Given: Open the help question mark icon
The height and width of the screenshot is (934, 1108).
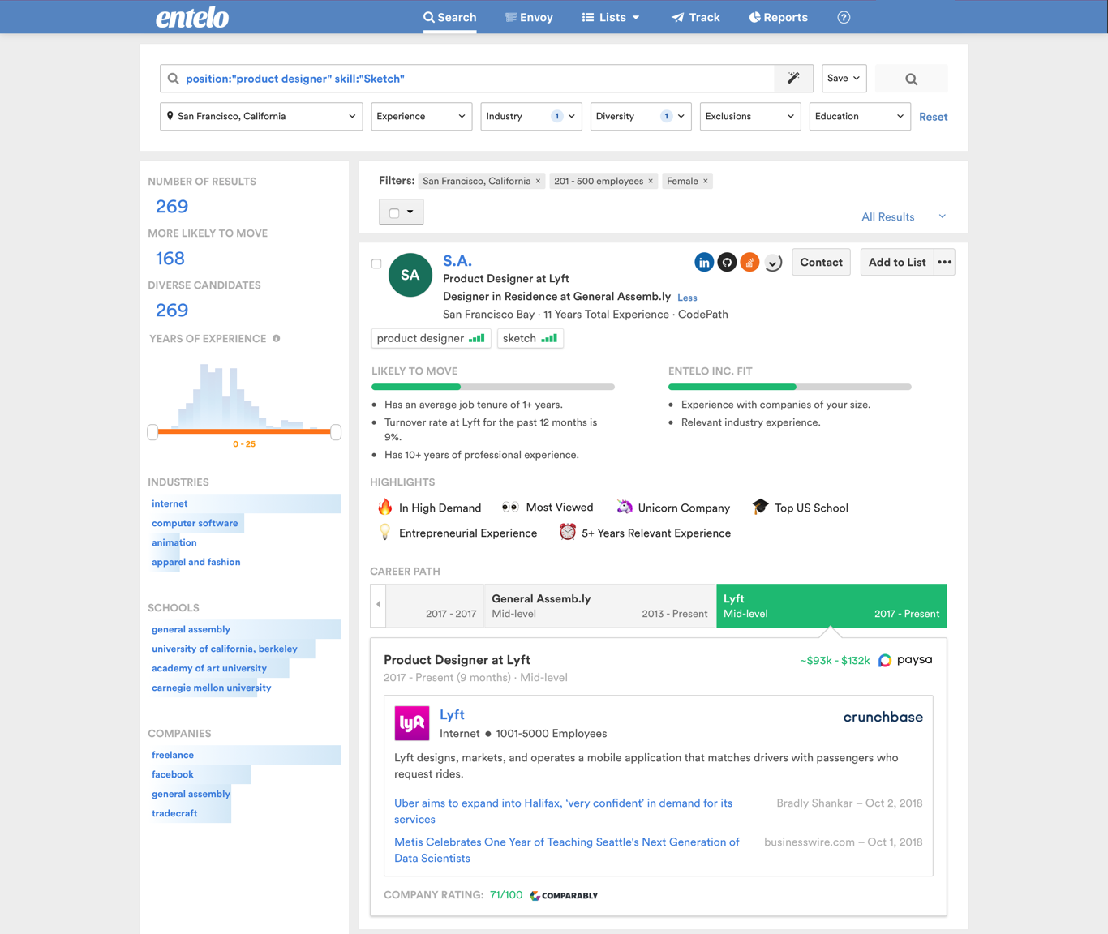Looking at the screenshot, I should point(844,17).
